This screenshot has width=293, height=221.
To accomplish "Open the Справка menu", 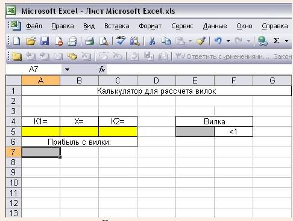I will [x=275, y=26].
